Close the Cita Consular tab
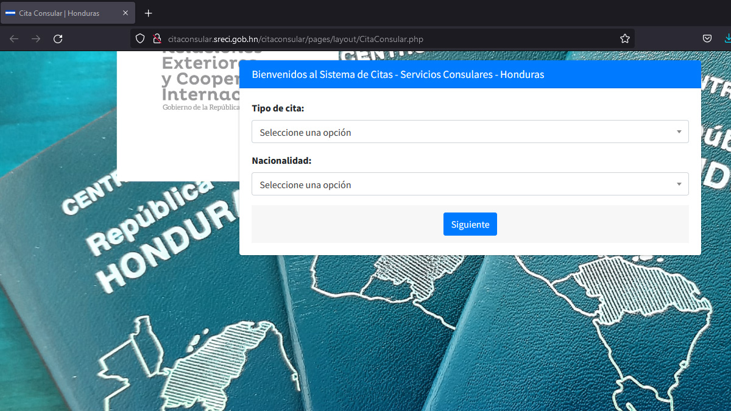 click(x=126, y=12)
